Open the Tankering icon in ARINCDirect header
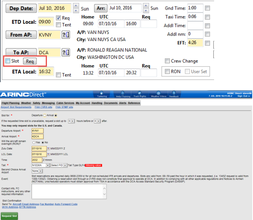Image resolution: width=253 pixels, height=220 pixels. tap(101, 93)
